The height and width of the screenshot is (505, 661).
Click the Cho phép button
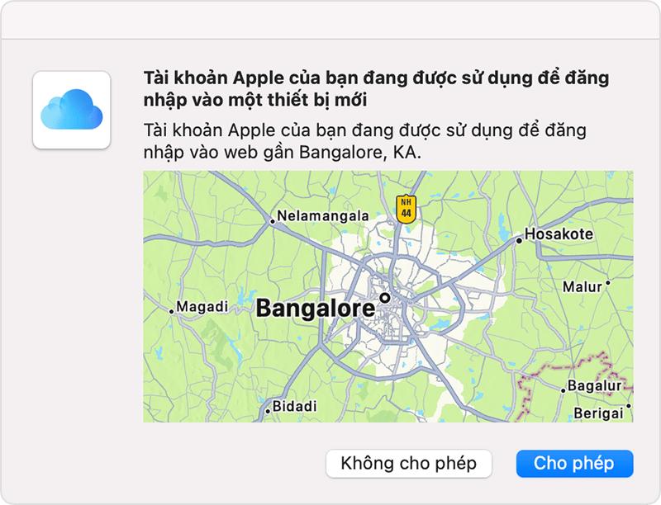tap(574, 464)
